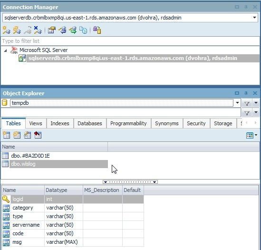This screenshot has width=261, height=250.
Task: Click the dotted splitter bar between panes
Action: [x=130, y=182]
